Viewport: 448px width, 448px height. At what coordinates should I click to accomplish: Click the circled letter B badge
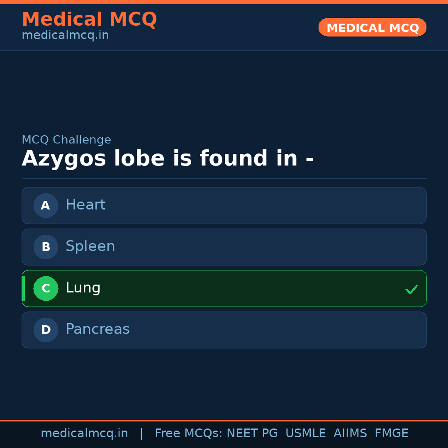tap(46, 247)
